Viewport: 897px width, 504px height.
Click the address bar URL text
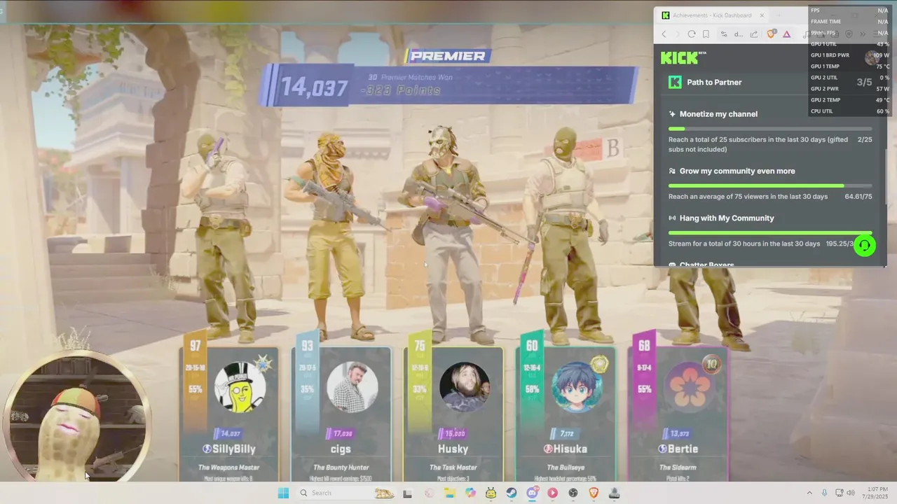click(x=739, y=34)
